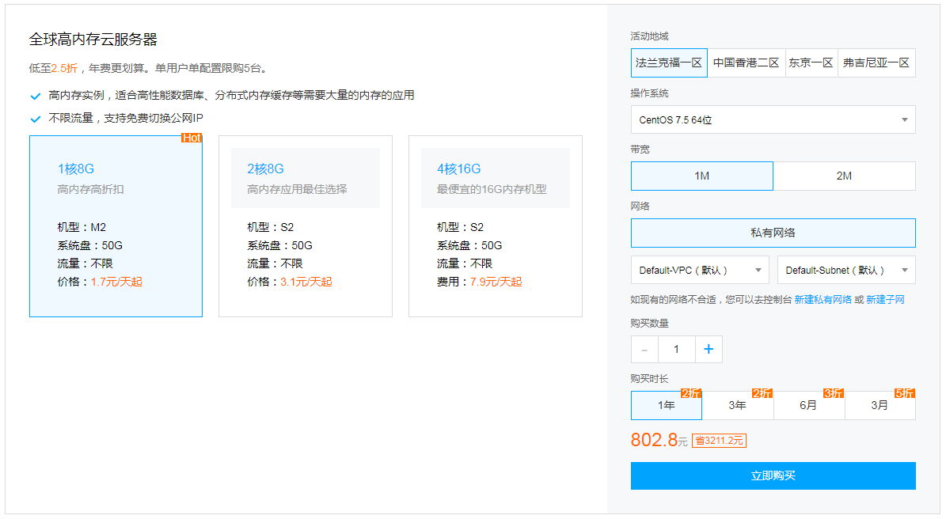Screen dimensions: 946x519
Task: Choose 6月 purchase duration
Action: click(808, 405)
